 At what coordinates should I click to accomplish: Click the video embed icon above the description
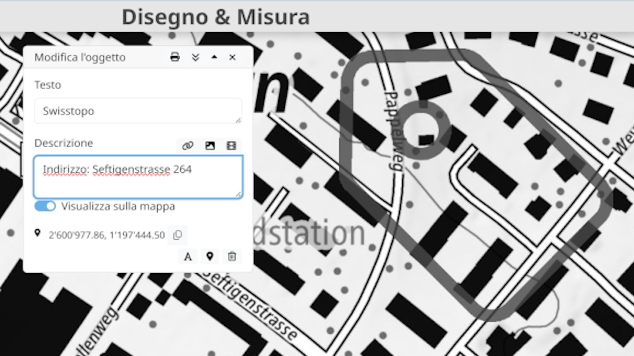coord(231,145)
